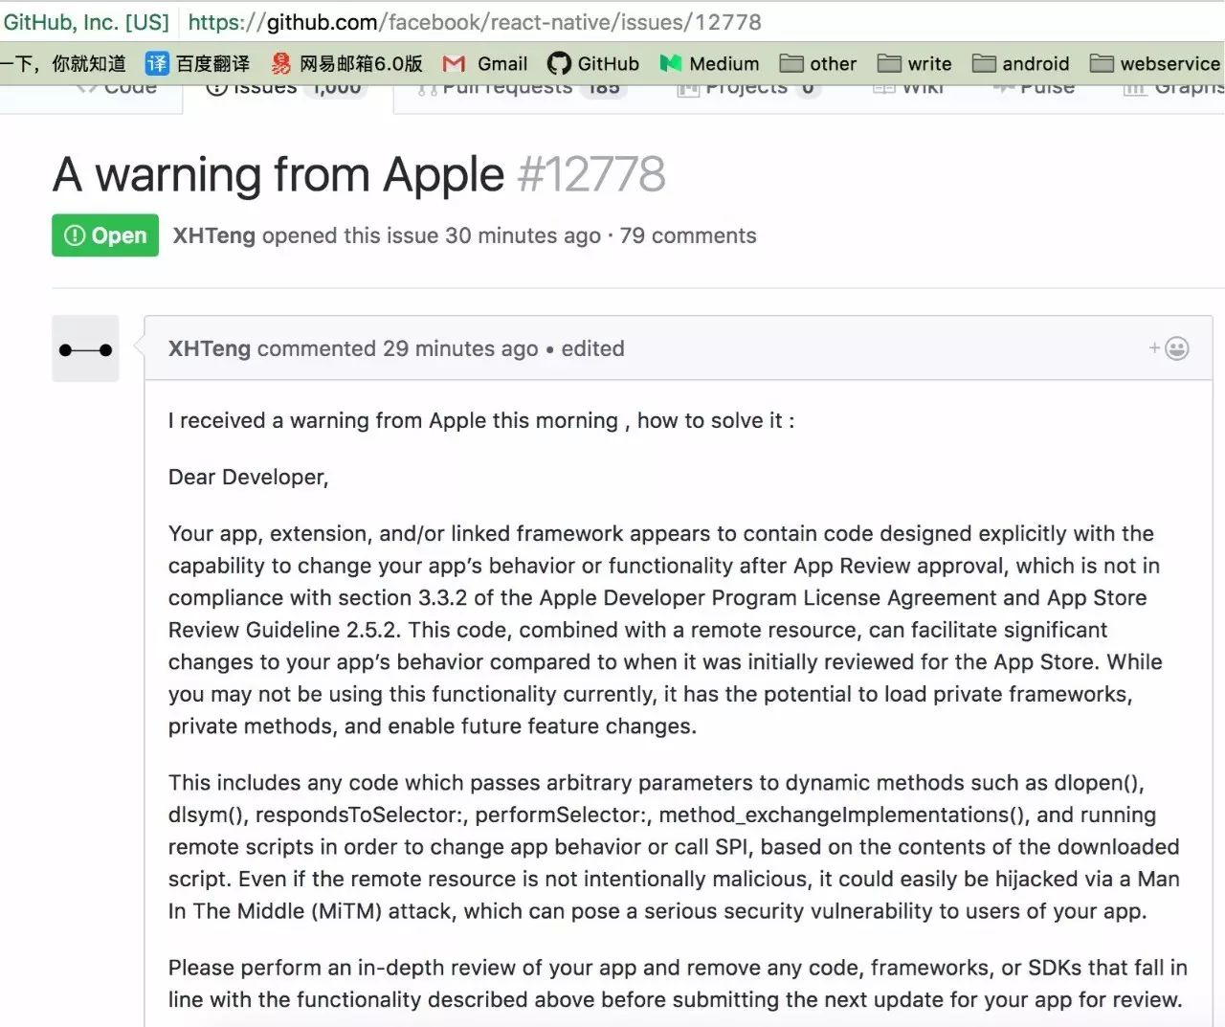The height and width of the screenshot is (1027, 1225).
Task: Switch to the Code tab
Action: pos(117,88)
